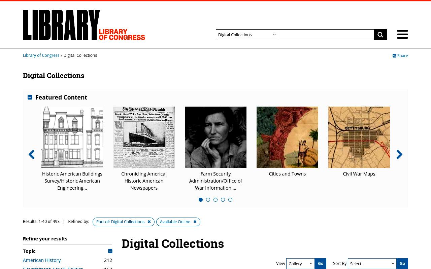Open the Civil War Maps thumbnail
The width and height of the screenshot is (431, 269).
tap(359, 137)
